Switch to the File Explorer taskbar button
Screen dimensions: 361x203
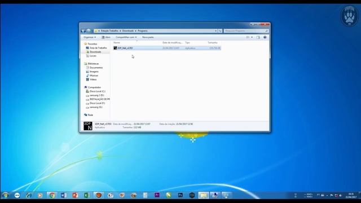[204, 196]
